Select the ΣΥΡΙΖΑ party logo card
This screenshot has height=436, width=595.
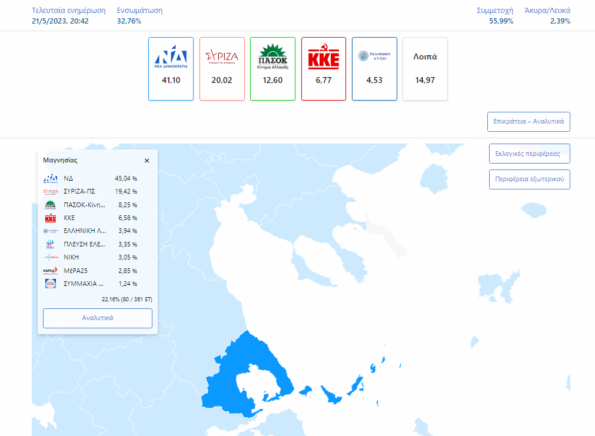click(222, 68)
